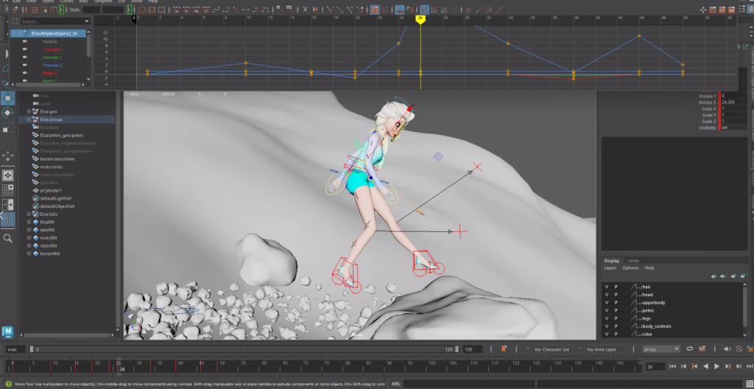The width and height of the screenshot is (754, 389).
Task: Toggle Stacked View graph icon
Action: [x=434, y=9]
